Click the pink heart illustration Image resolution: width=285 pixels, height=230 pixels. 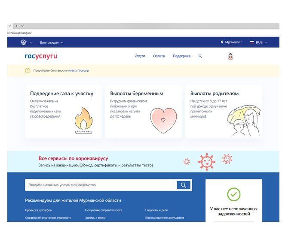163,121
